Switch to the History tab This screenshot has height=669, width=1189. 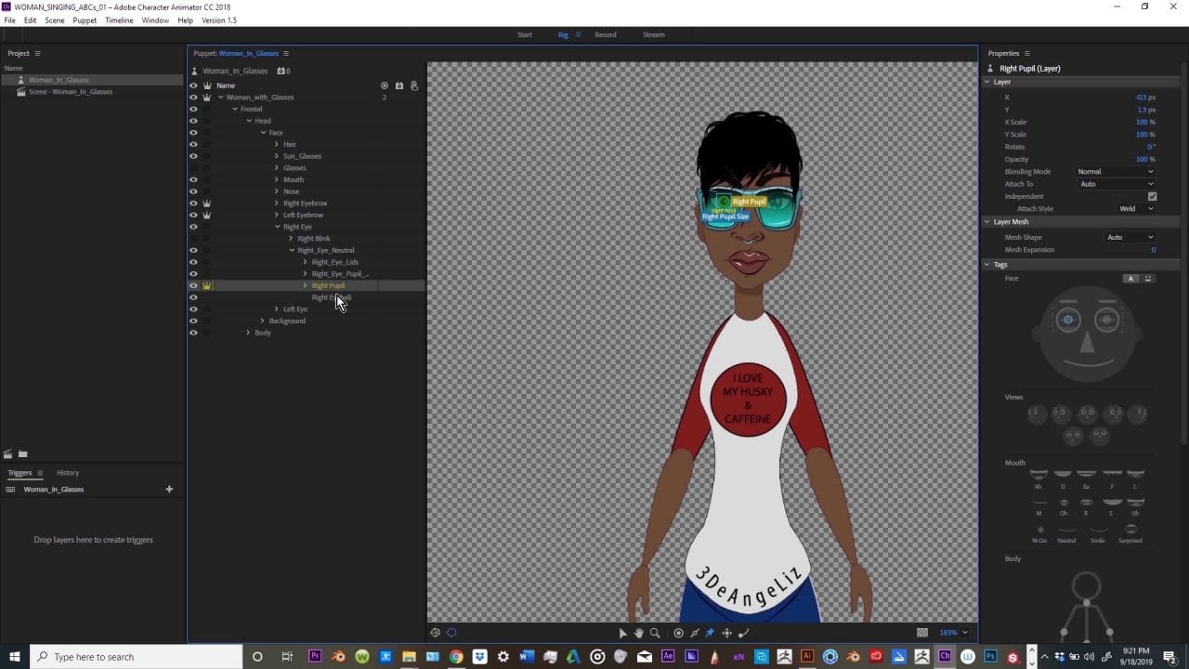pos(68,473)
